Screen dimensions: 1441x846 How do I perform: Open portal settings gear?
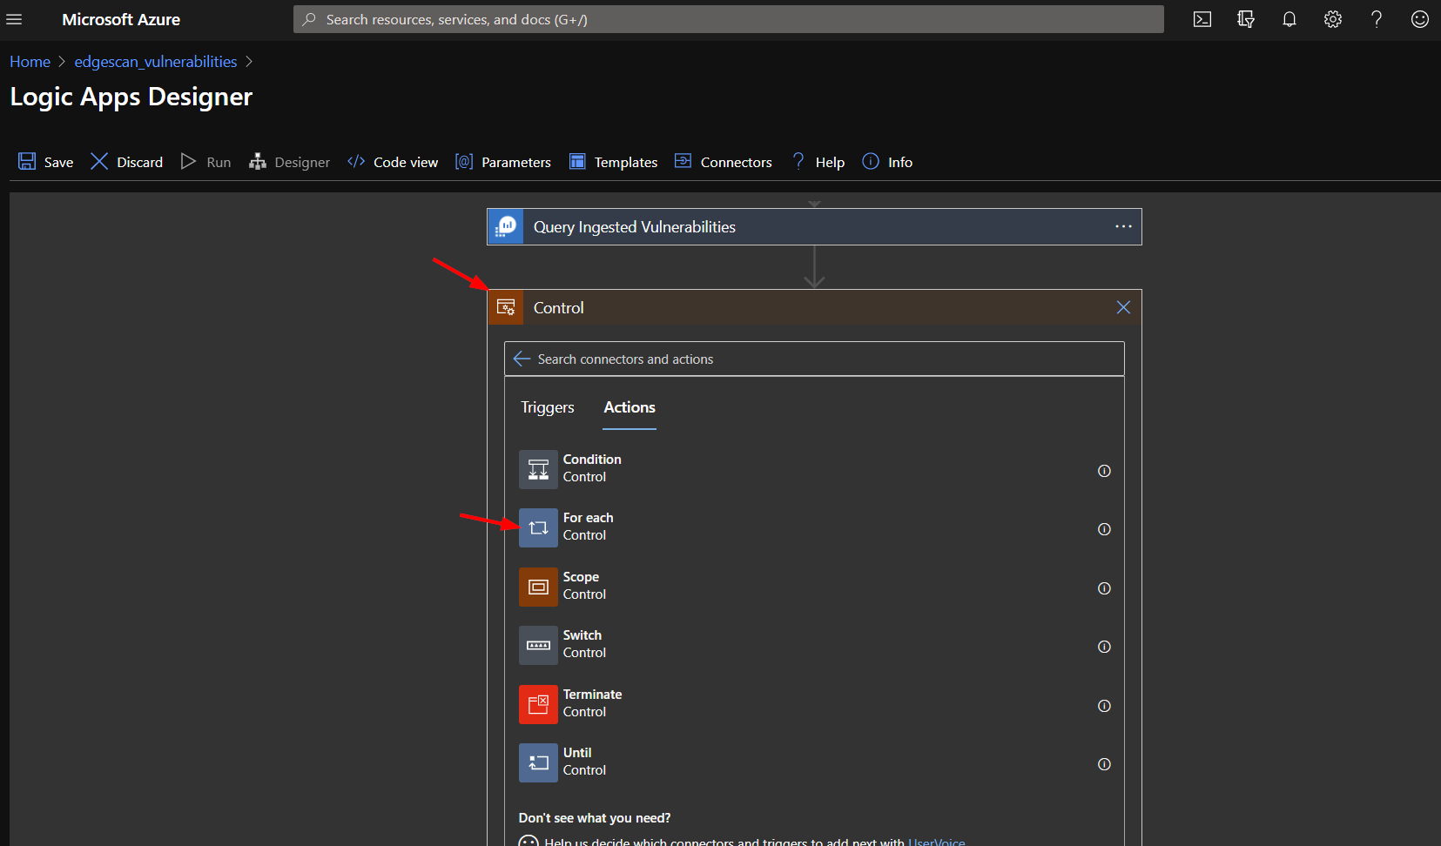(x=1333, y=19)
